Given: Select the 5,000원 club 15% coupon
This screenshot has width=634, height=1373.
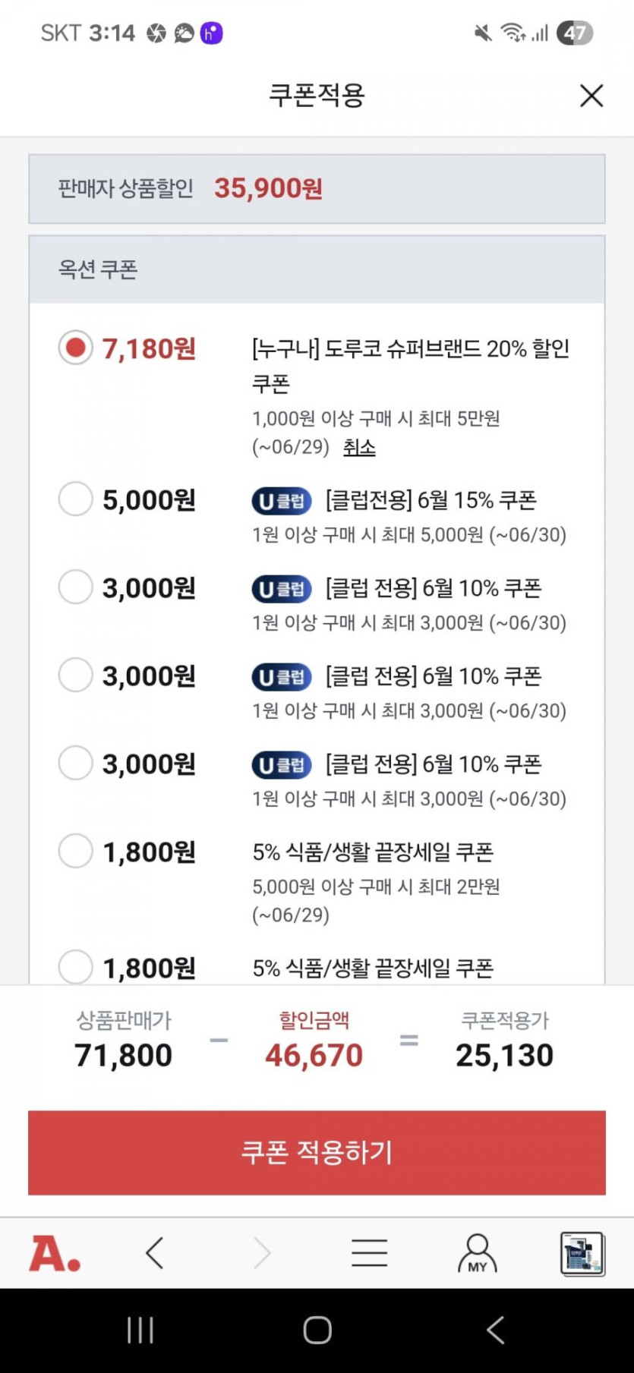Looking at the screenshot, I should pos(76,499).
